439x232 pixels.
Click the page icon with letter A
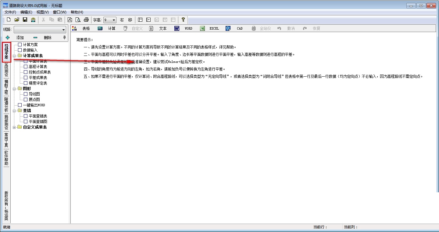tap(70, 20)
